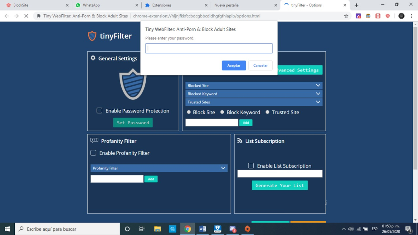Open the Windows Start menu
Image resolution: width=418 pixels, height=235 pixels.
[x=7, y=229]
